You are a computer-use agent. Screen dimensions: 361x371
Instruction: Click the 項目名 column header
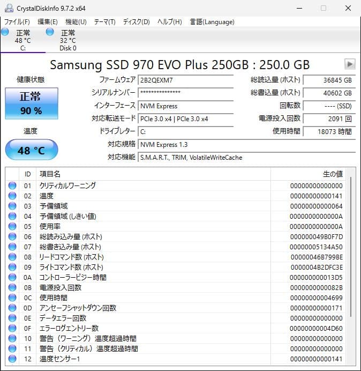(x=153, y=174)
